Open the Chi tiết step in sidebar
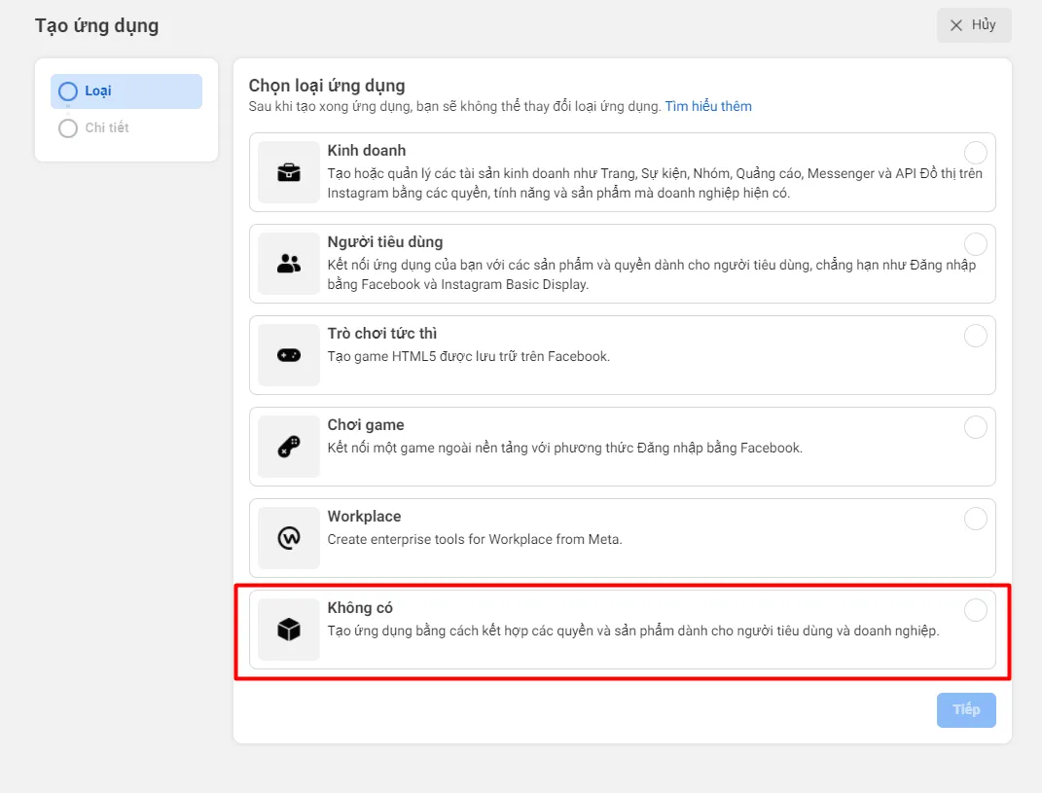 126,127
